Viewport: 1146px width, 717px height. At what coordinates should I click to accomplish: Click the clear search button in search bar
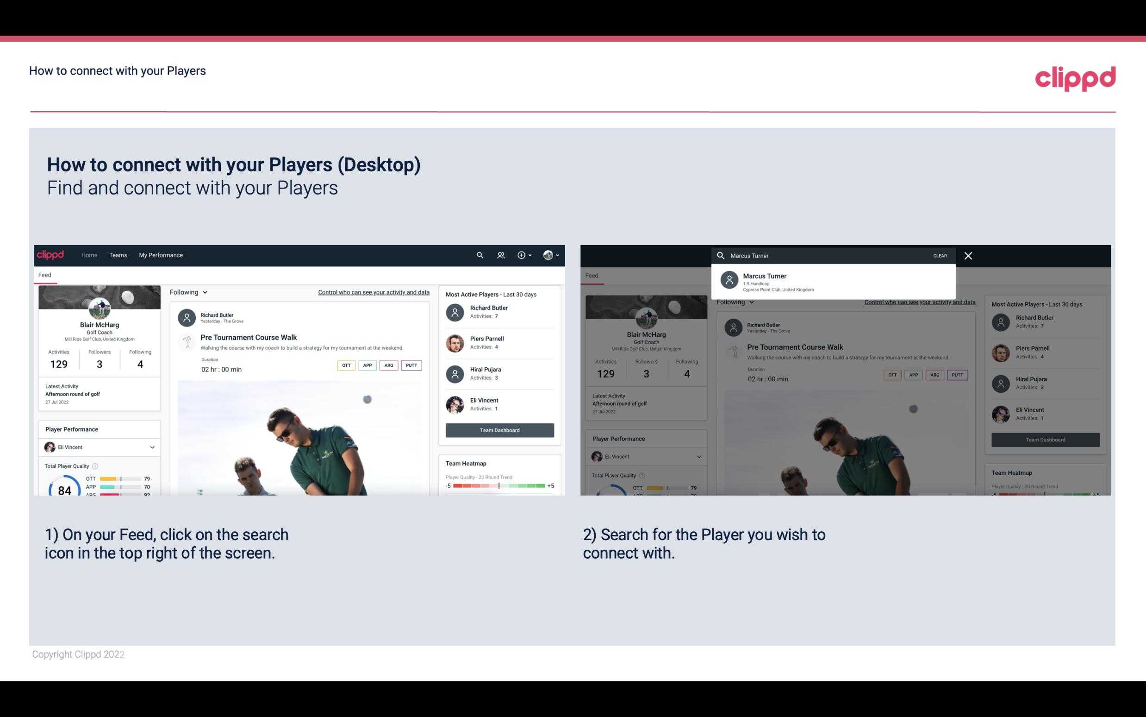click(x=939, y=255)
